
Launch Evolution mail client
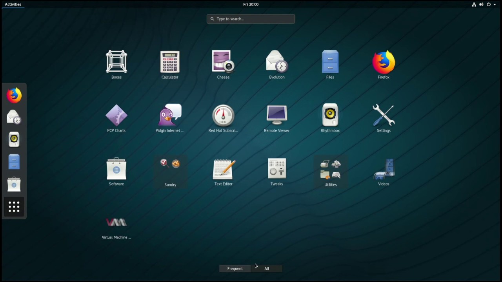tap(276, 62)
